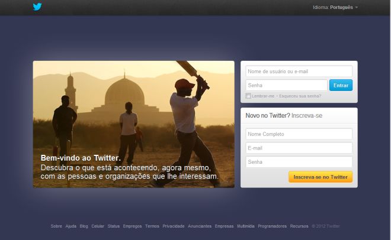This screenshot has width=391, height=240.
Task: Focus the signup E-mail field
Action: coord(299,148)
